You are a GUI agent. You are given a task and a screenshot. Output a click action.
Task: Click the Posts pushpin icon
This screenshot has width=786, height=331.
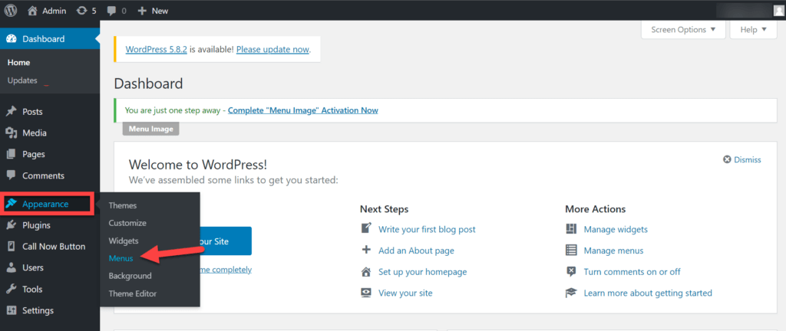pos(11,112)
